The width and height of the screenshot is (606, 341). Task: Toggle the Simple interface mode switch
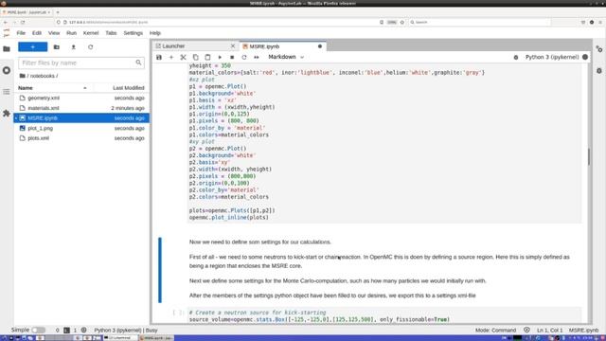38,330
